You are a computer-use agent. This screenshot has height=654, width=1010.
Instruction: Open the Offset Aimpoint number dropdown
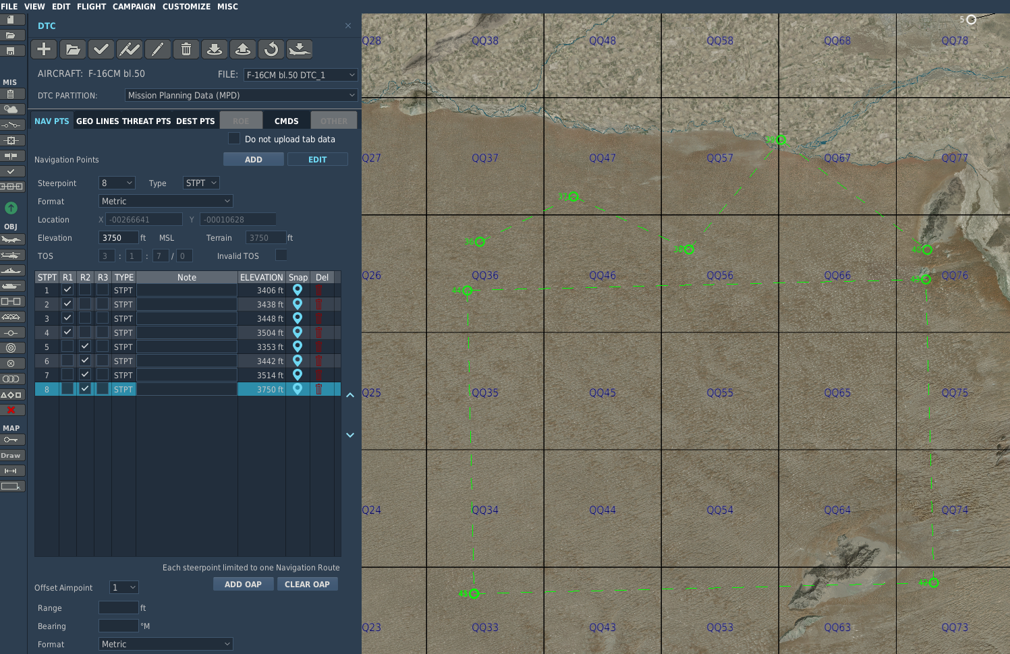[123, 587]
